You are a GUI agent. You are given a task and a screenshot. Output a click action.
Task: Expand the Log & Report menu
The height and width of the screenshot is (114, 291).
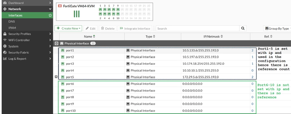(x=27, y=59)
